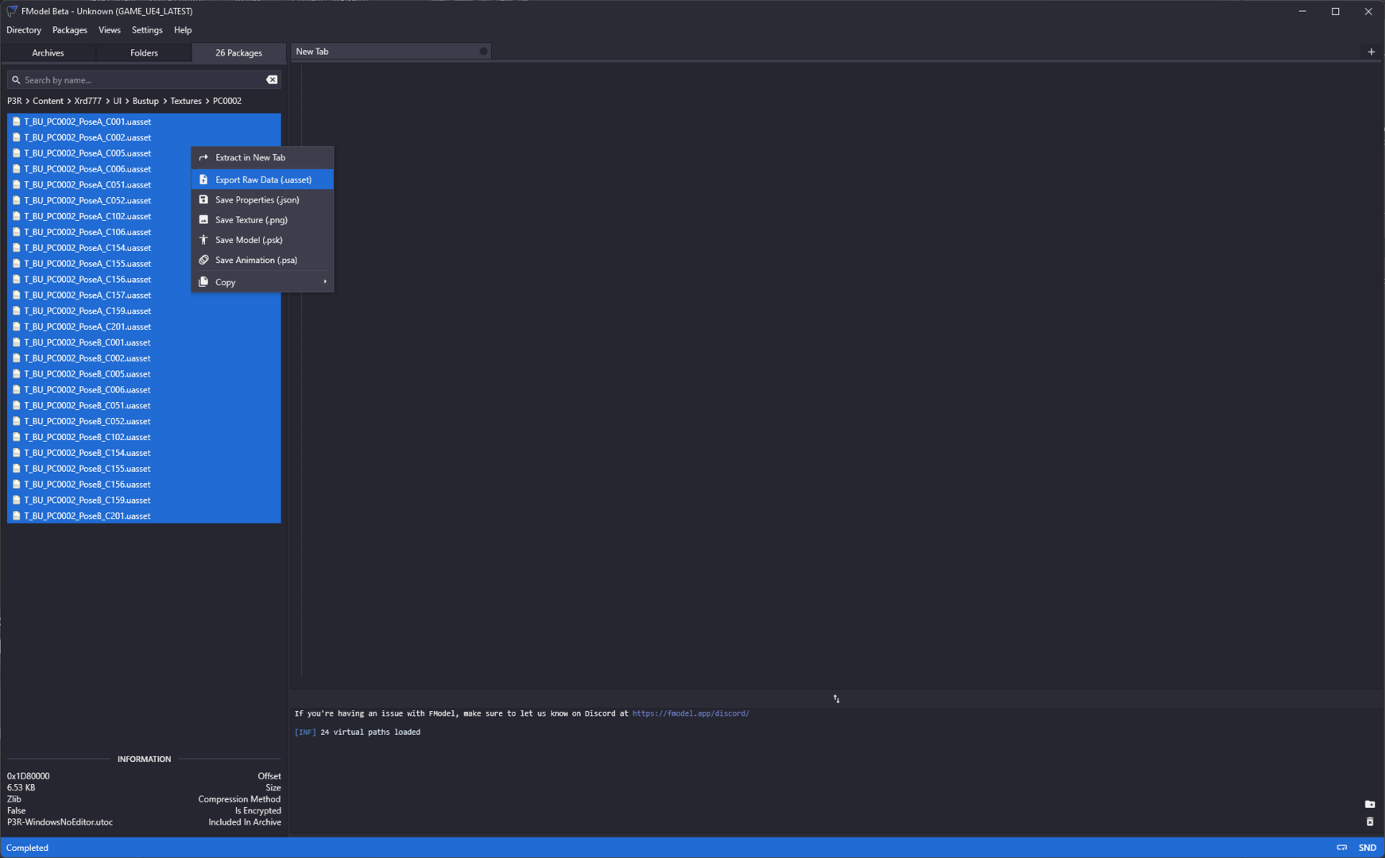Click the Save Texture image icon
The image size is (1385, 858).
(203, 220)
